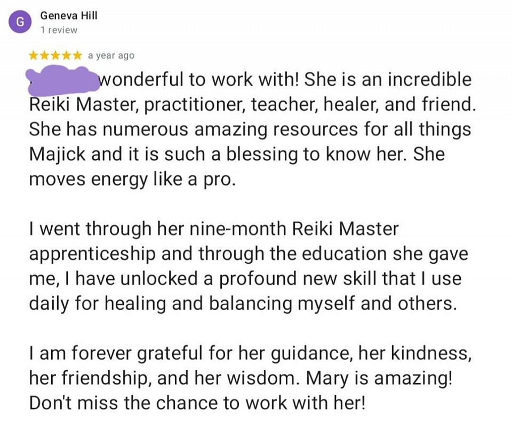Click the "1 review" count text
Viewport: 512px width, 430px height.
pos(59,30)
